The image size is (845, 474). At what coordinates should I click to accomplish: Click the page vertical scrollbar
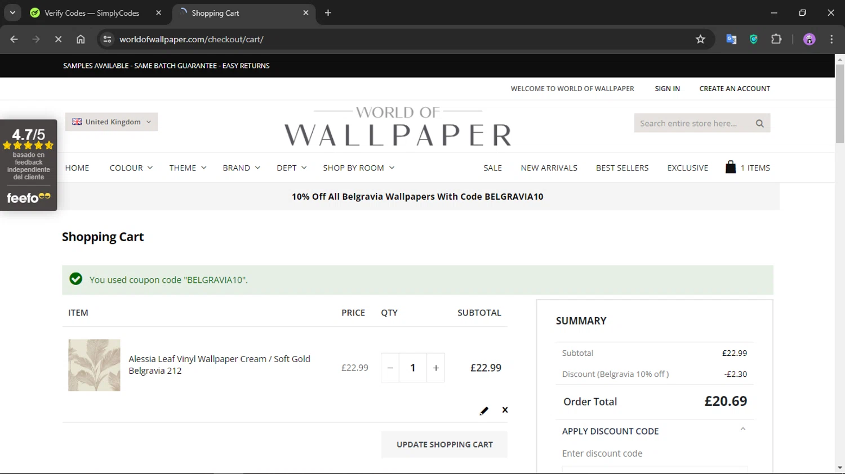point(839,104)
